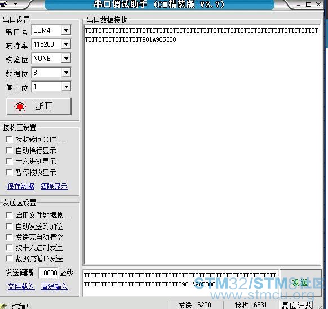The height and width of the screenshot is (309, 328).
Task: Close the serial debug assistant window
Action: (x=318, y=4)
